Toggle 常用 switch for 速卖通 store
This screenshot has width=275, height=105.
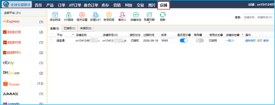(200, 40)
